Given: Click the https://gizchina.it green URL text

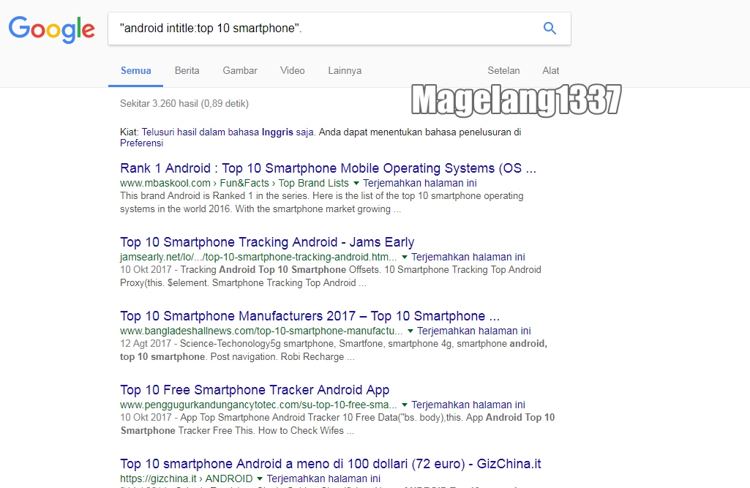Looking at the screenshot, I should click(158, 479).
